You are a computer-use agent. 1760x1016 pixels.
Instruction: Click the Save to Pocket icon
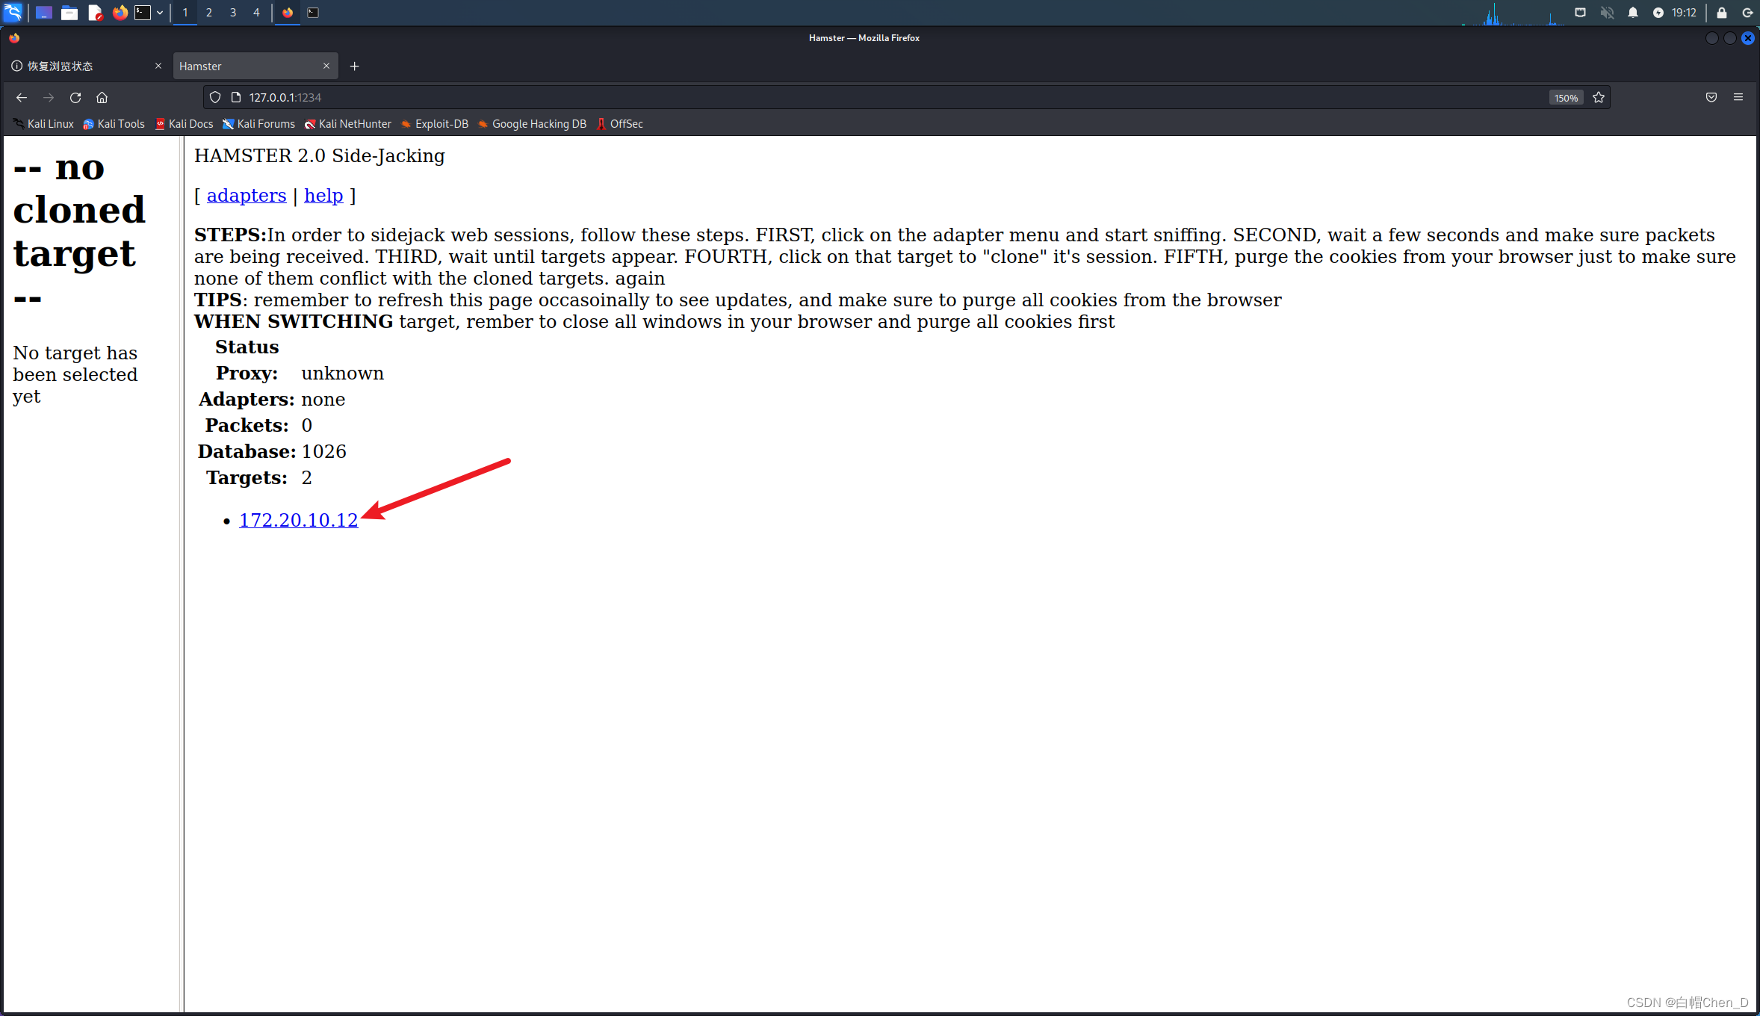(1711, 98)
